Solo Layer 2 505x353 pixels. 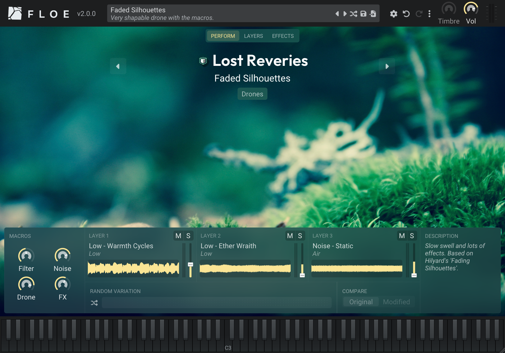click(x=300, y=236)
